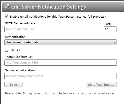Open the Authentication dropdown
The image size is (124, 104).
pos(60,42)
